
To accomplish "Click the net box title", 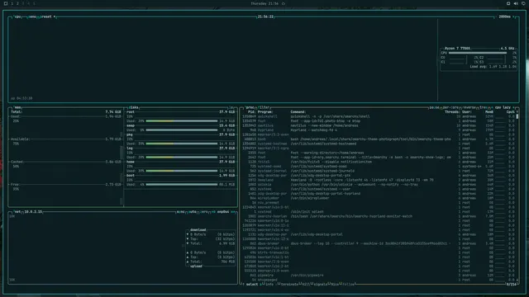I will [x=17, y=212].
